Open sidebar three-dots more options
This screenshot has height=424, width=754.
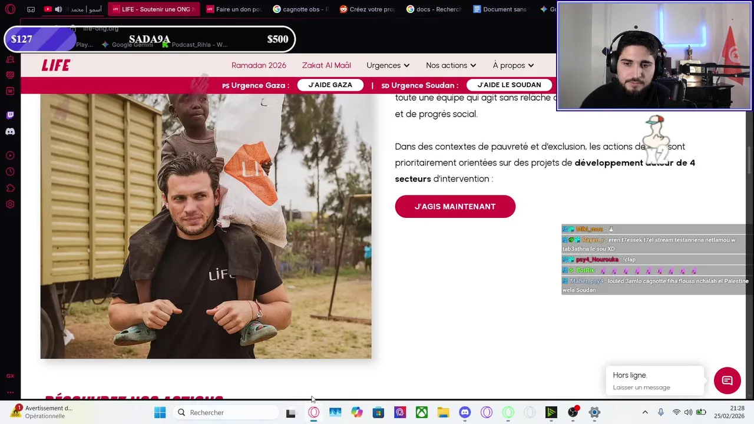[x=10, y=392]
